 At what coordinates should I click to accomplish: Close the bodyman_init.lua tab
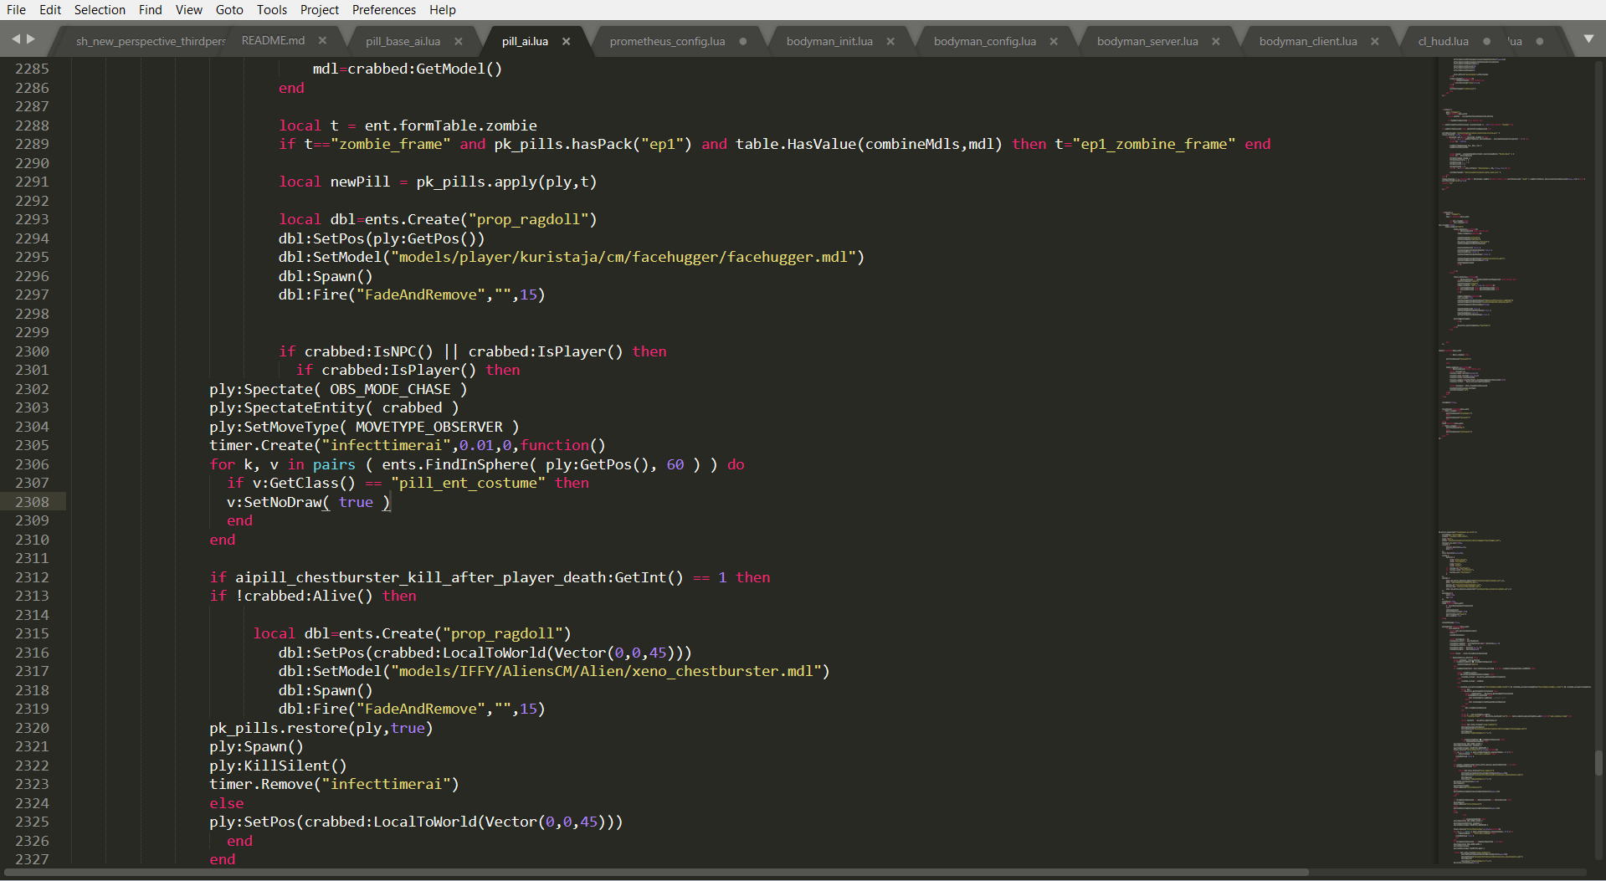coord(890,41)
